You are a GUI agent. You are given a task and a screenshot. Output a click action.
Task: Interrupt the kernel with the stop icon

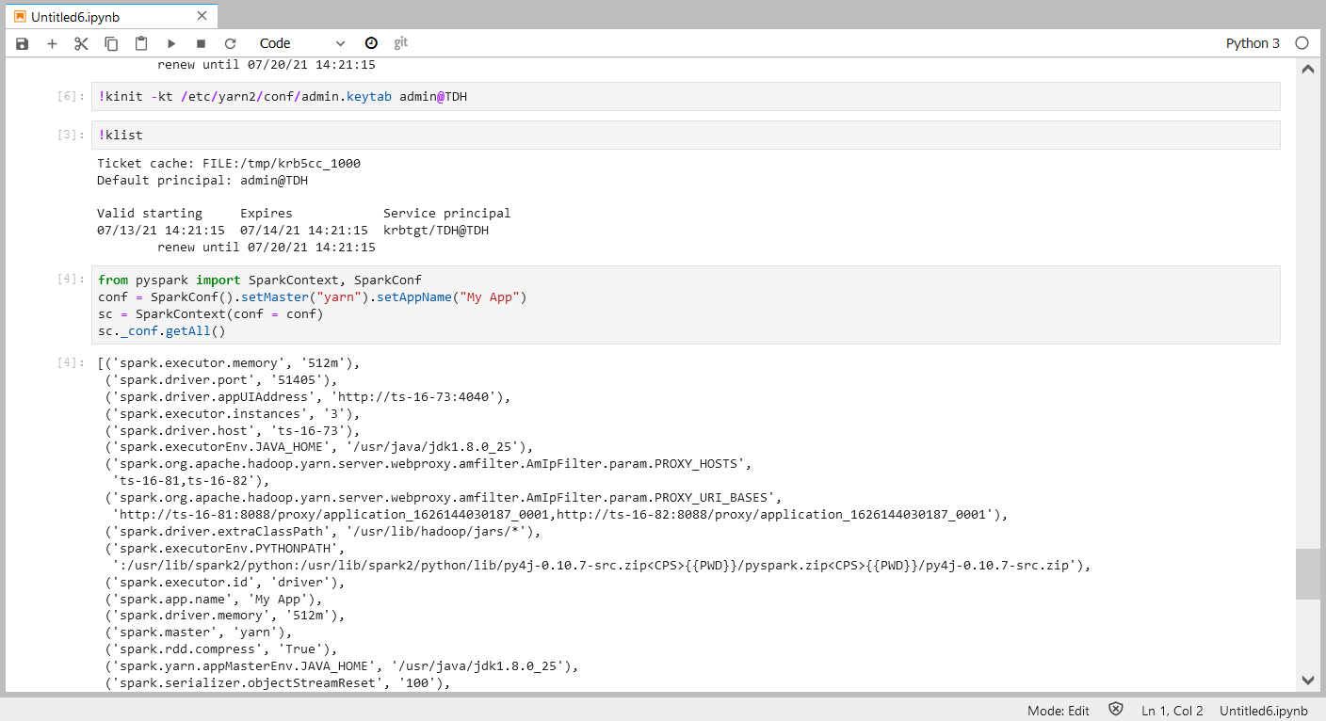click(201, 43)
